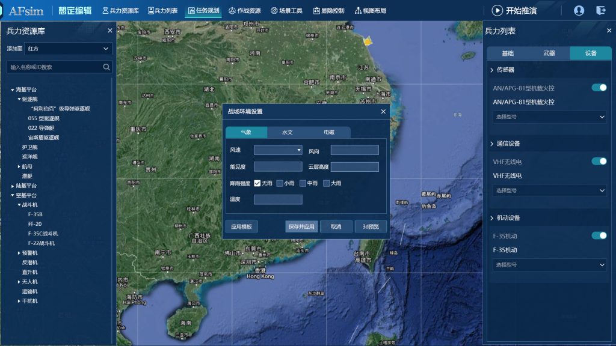616x346 pixels.
Task: Click the user profile avatar icon
Action: click(579, 10)
